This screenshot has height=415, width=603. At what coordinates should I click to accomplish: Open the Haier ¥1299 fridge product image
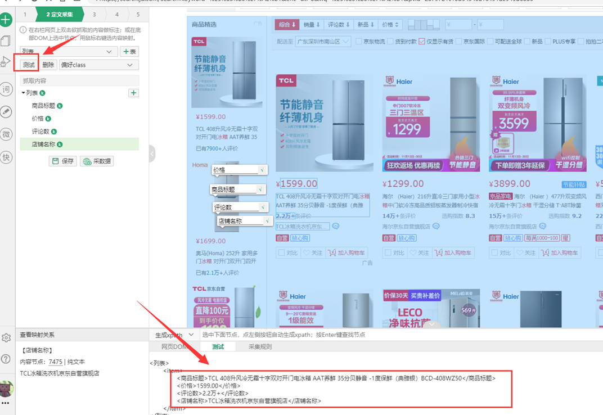coord(431,123)
